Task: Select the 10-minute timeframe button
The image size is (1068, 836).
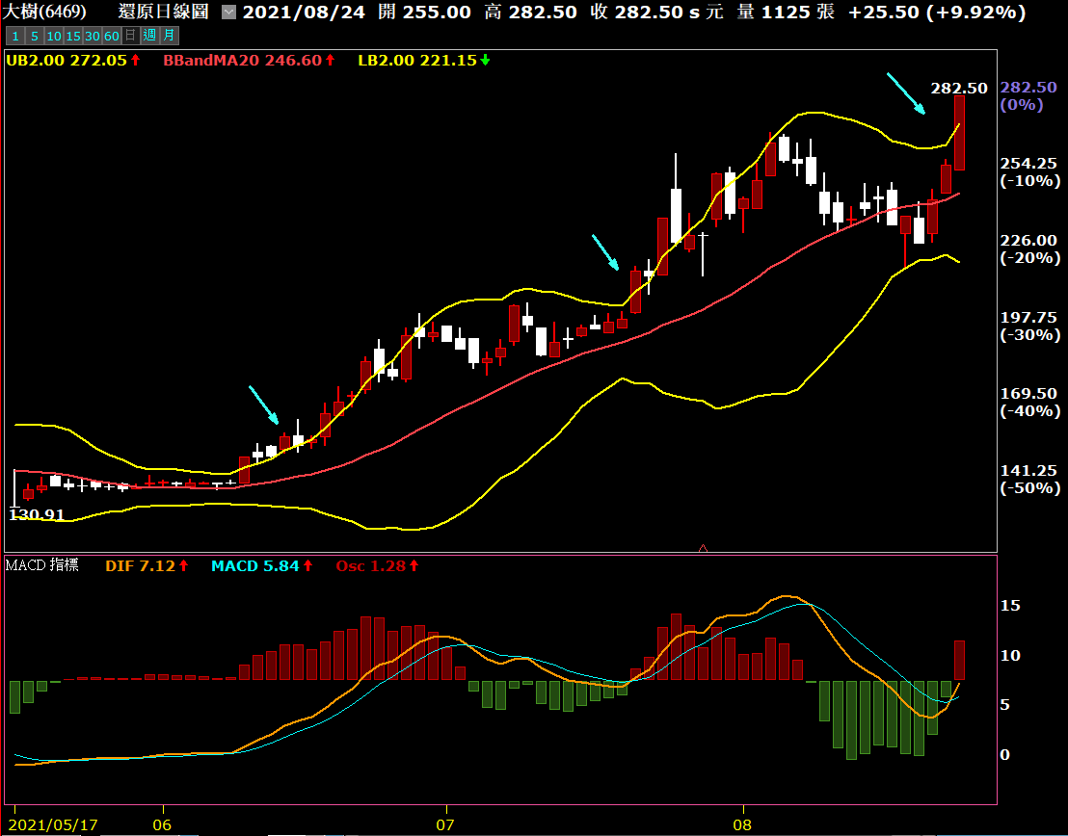Action: [x=54, y=36]
